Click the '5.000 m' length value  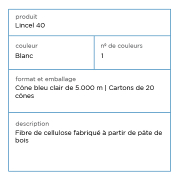click(x=89, y=88)
